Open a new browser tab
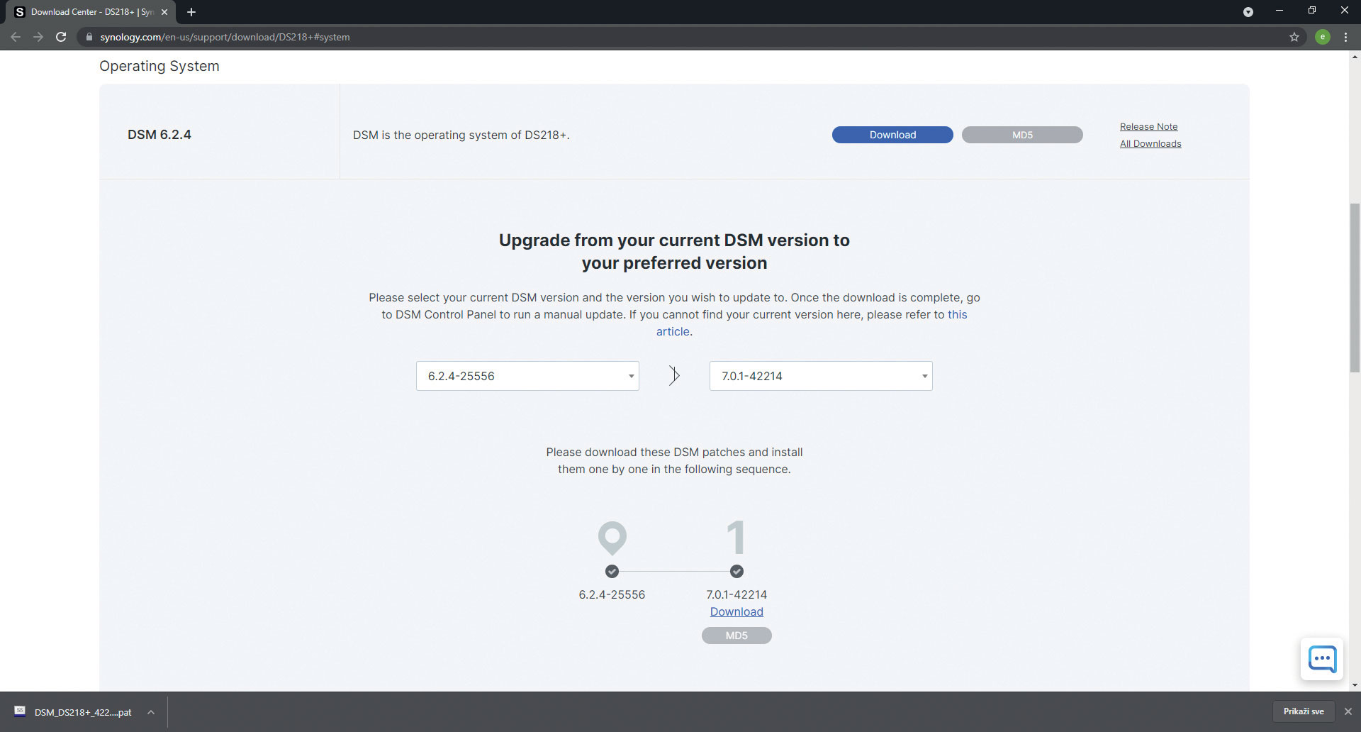1361x732 pixels. coord(191,12)
